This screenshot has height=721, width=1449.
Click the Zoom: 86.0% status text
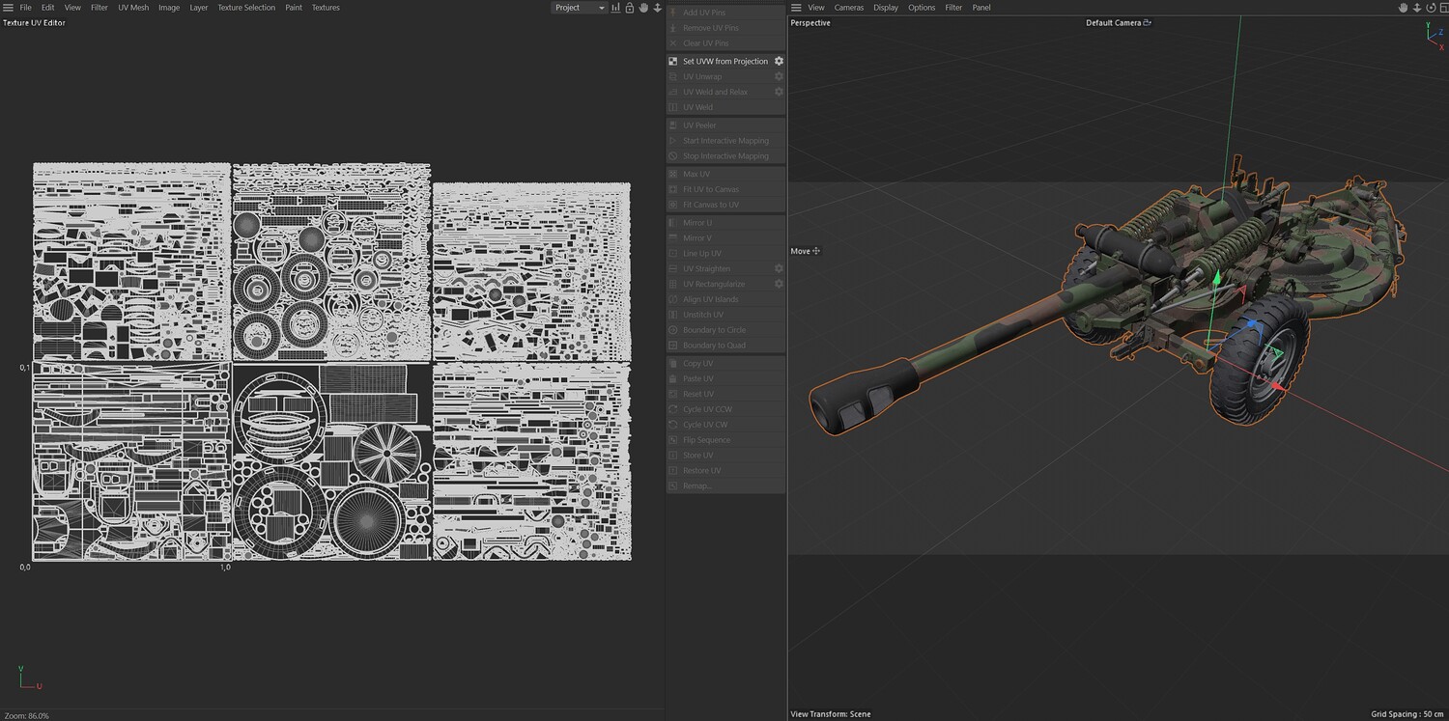point(27,715)
